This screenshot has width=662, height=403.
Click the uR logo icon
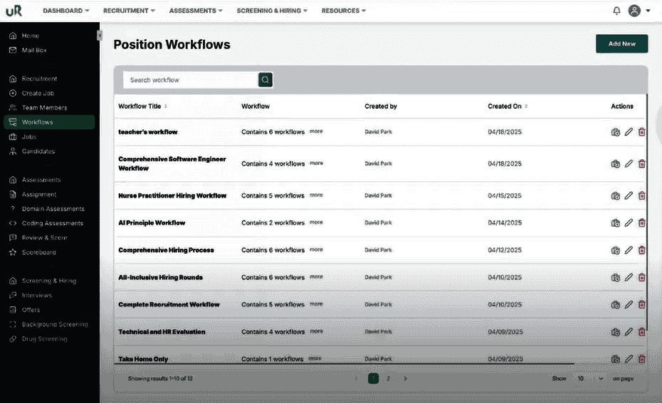[x=14, y=11]
